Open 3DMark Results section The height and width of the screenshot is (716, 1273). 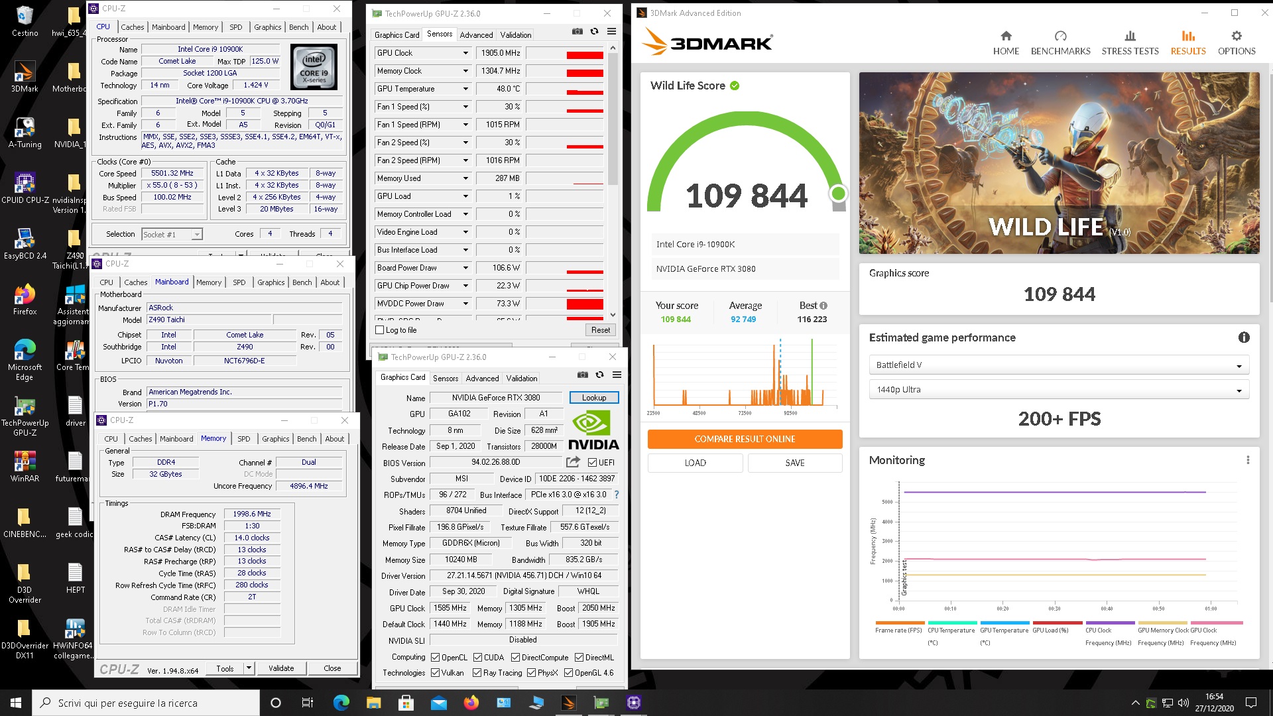(x=1187, y=43)
